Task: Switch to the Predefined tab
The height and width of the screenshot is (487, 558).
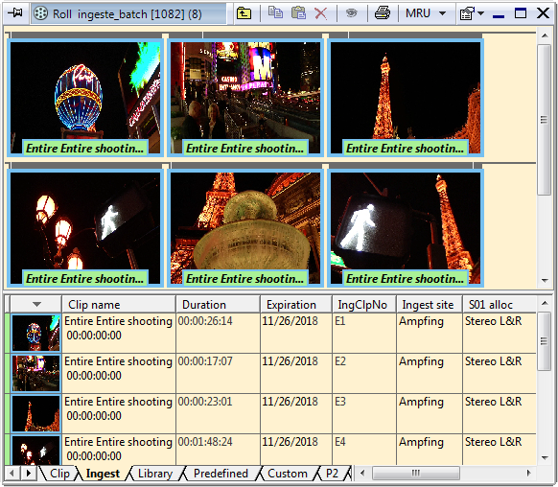Action: (221, 474)
